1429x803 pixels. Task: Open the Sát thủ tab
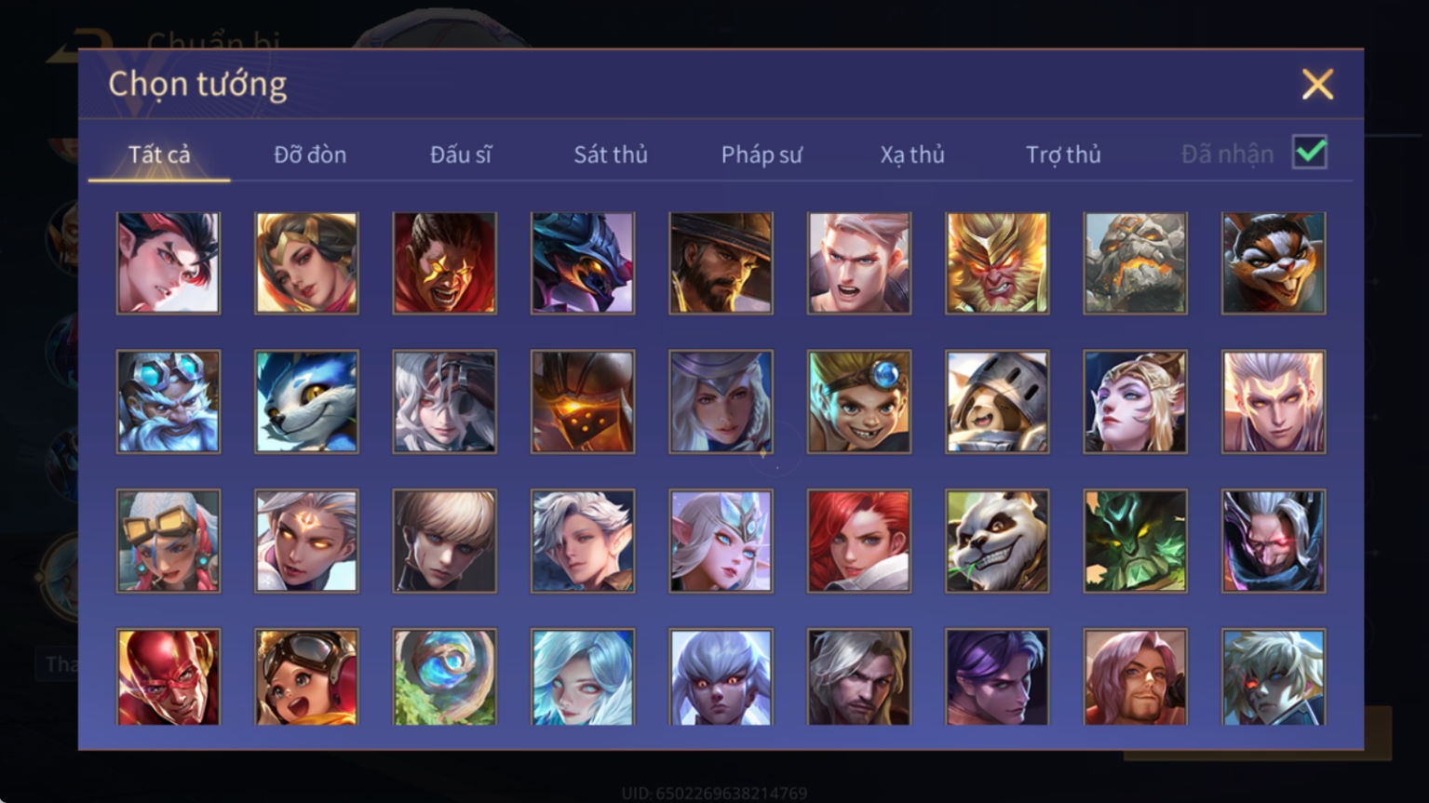click(611, 154)
